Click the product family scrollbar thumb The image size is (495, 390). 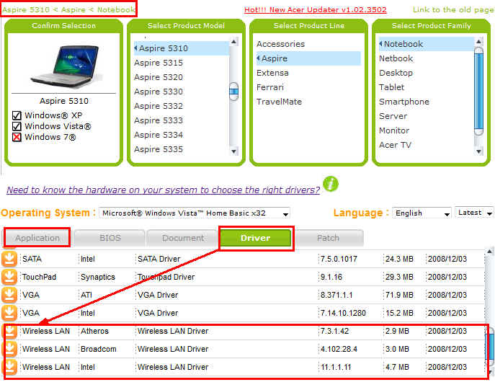click(479, 91)
